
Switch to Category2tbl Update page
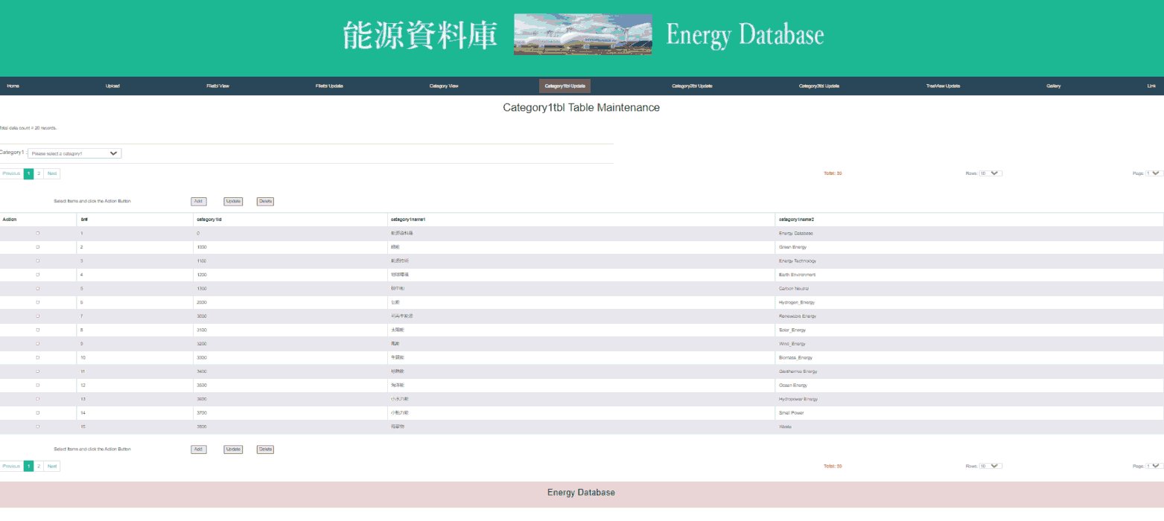coord(692,86)
